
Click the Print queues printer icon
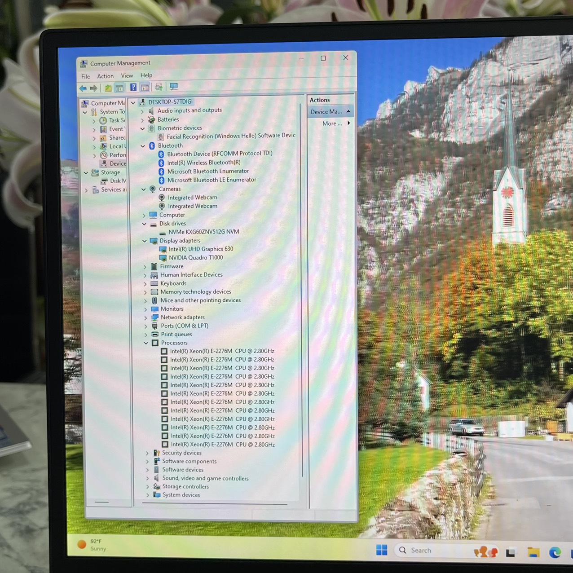pyautogui.click(x=155, y=335)
